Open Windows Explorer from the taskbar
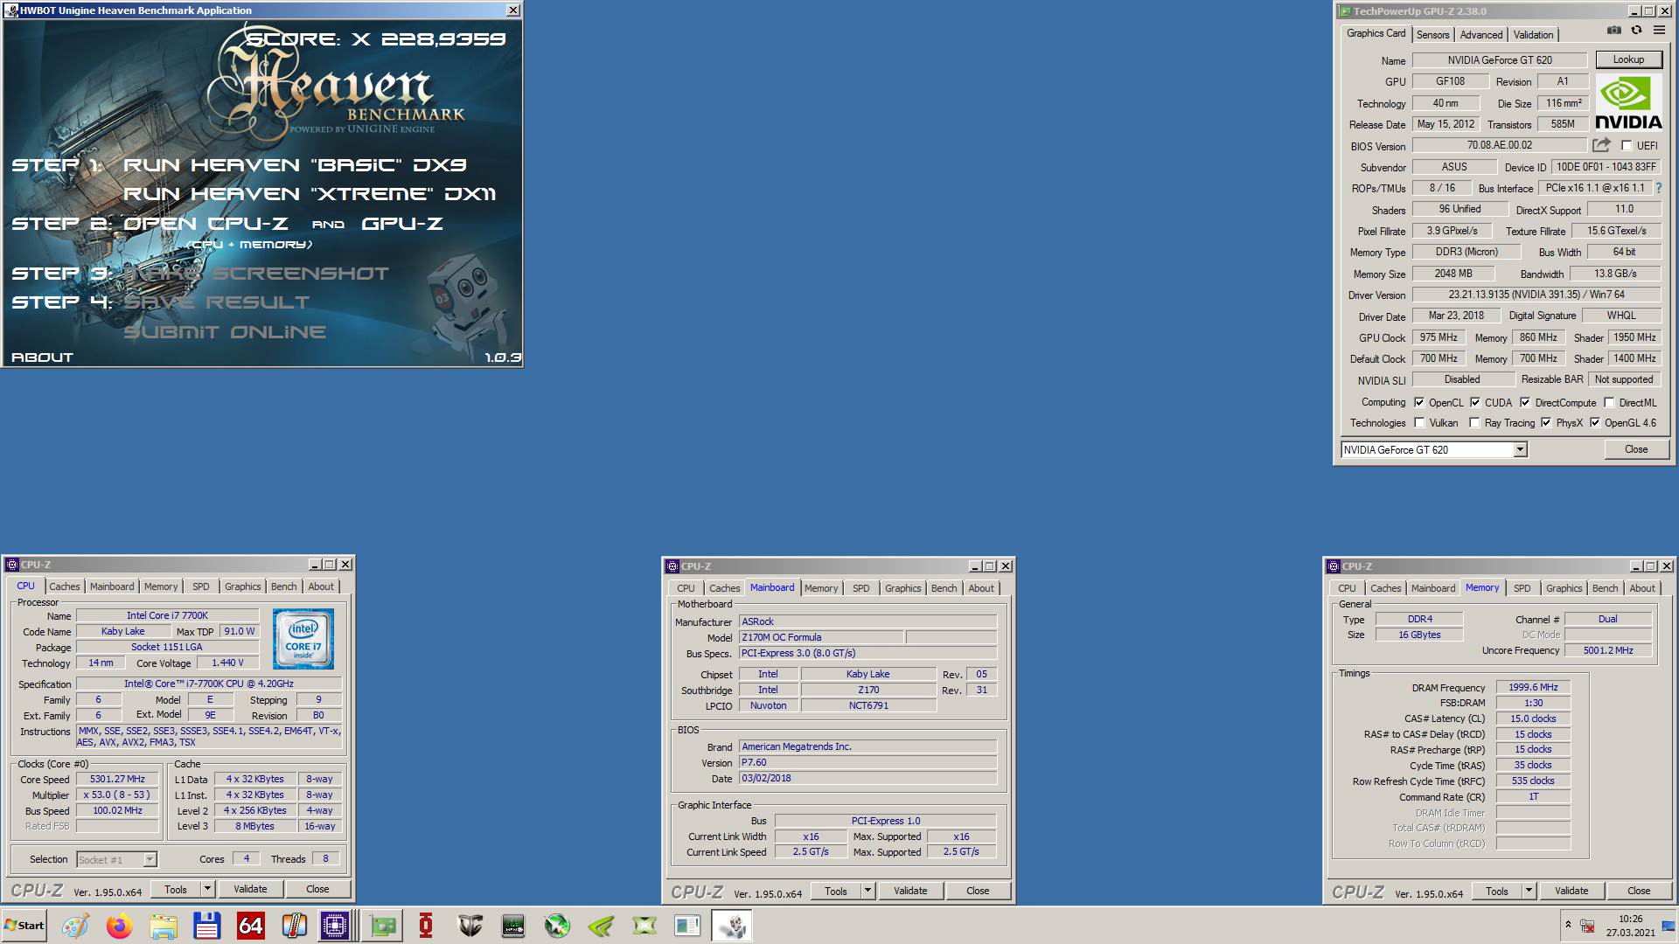This screenshot has height=944, width=1679. [163, 926]
